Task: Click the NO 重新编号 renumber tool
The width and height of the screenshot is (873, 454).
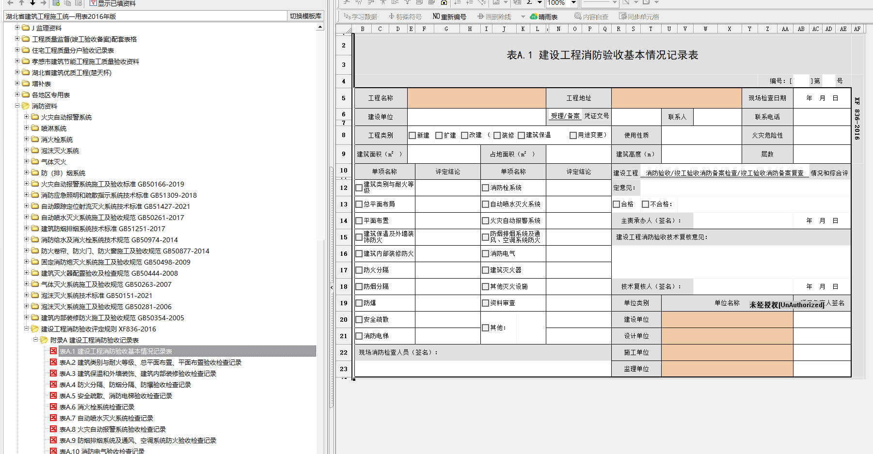Action: tap(449, 16)
